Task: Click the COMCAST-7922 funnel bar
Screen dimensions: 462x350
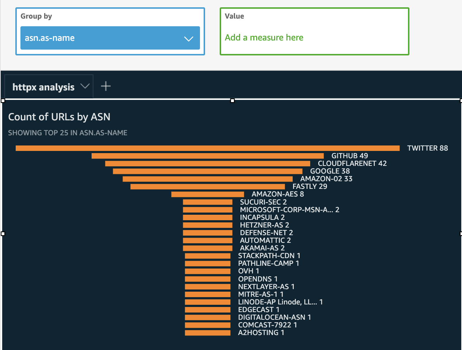Action: pyautogui.click(x=208, y=325)
